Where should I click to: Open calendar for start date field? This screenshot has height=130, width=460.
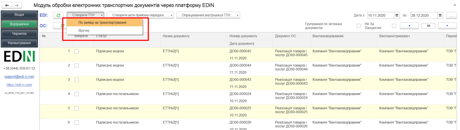coord(397,15)
